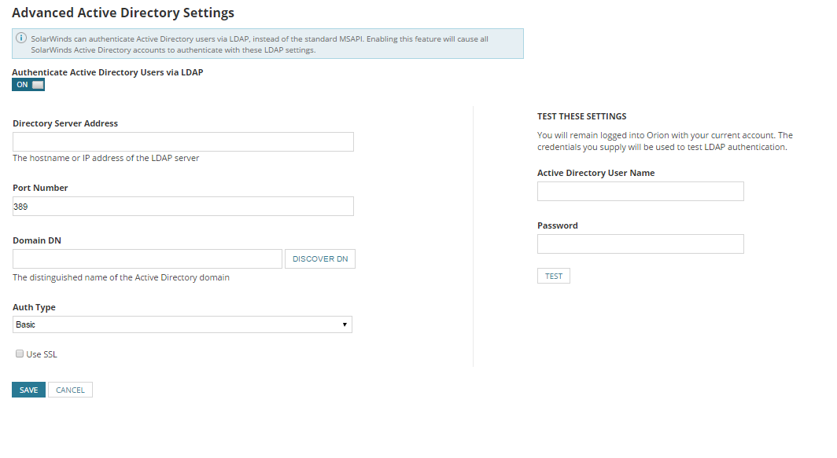
Task: Enable the Use SSL checkbox
Action: tap(20, 354)
